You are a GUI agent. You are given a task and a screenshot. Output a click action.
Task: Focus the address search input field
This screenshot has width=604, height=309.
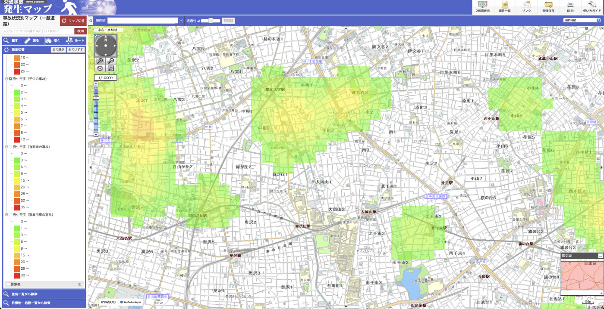(x=38, y=31)
